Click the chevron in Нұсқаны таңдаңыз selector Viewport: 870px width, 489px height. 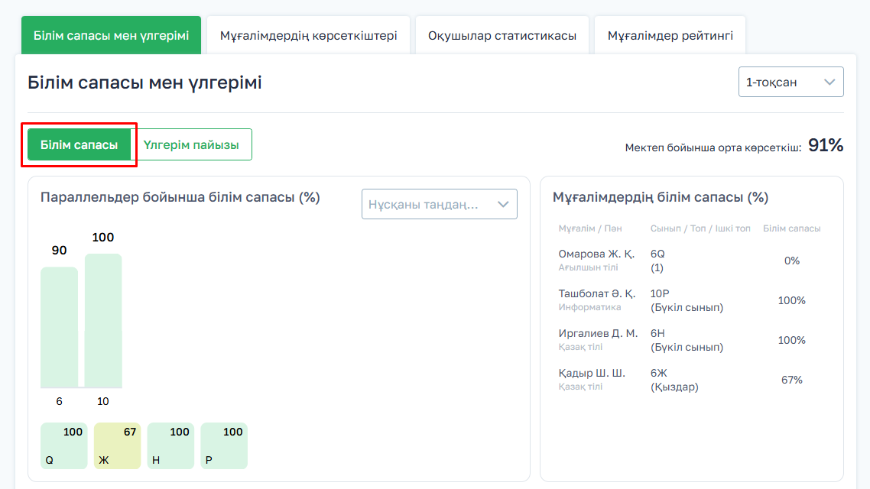(503, 204)
